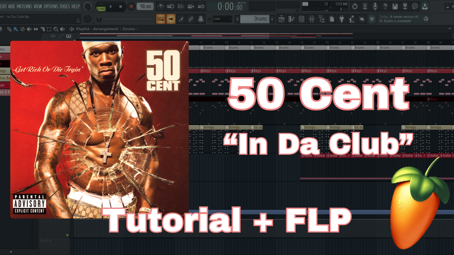The width and height of the screenshot is (454, 255).
Task: Select the Draw pencil tool in playlist
Action: tap(9, 29)
